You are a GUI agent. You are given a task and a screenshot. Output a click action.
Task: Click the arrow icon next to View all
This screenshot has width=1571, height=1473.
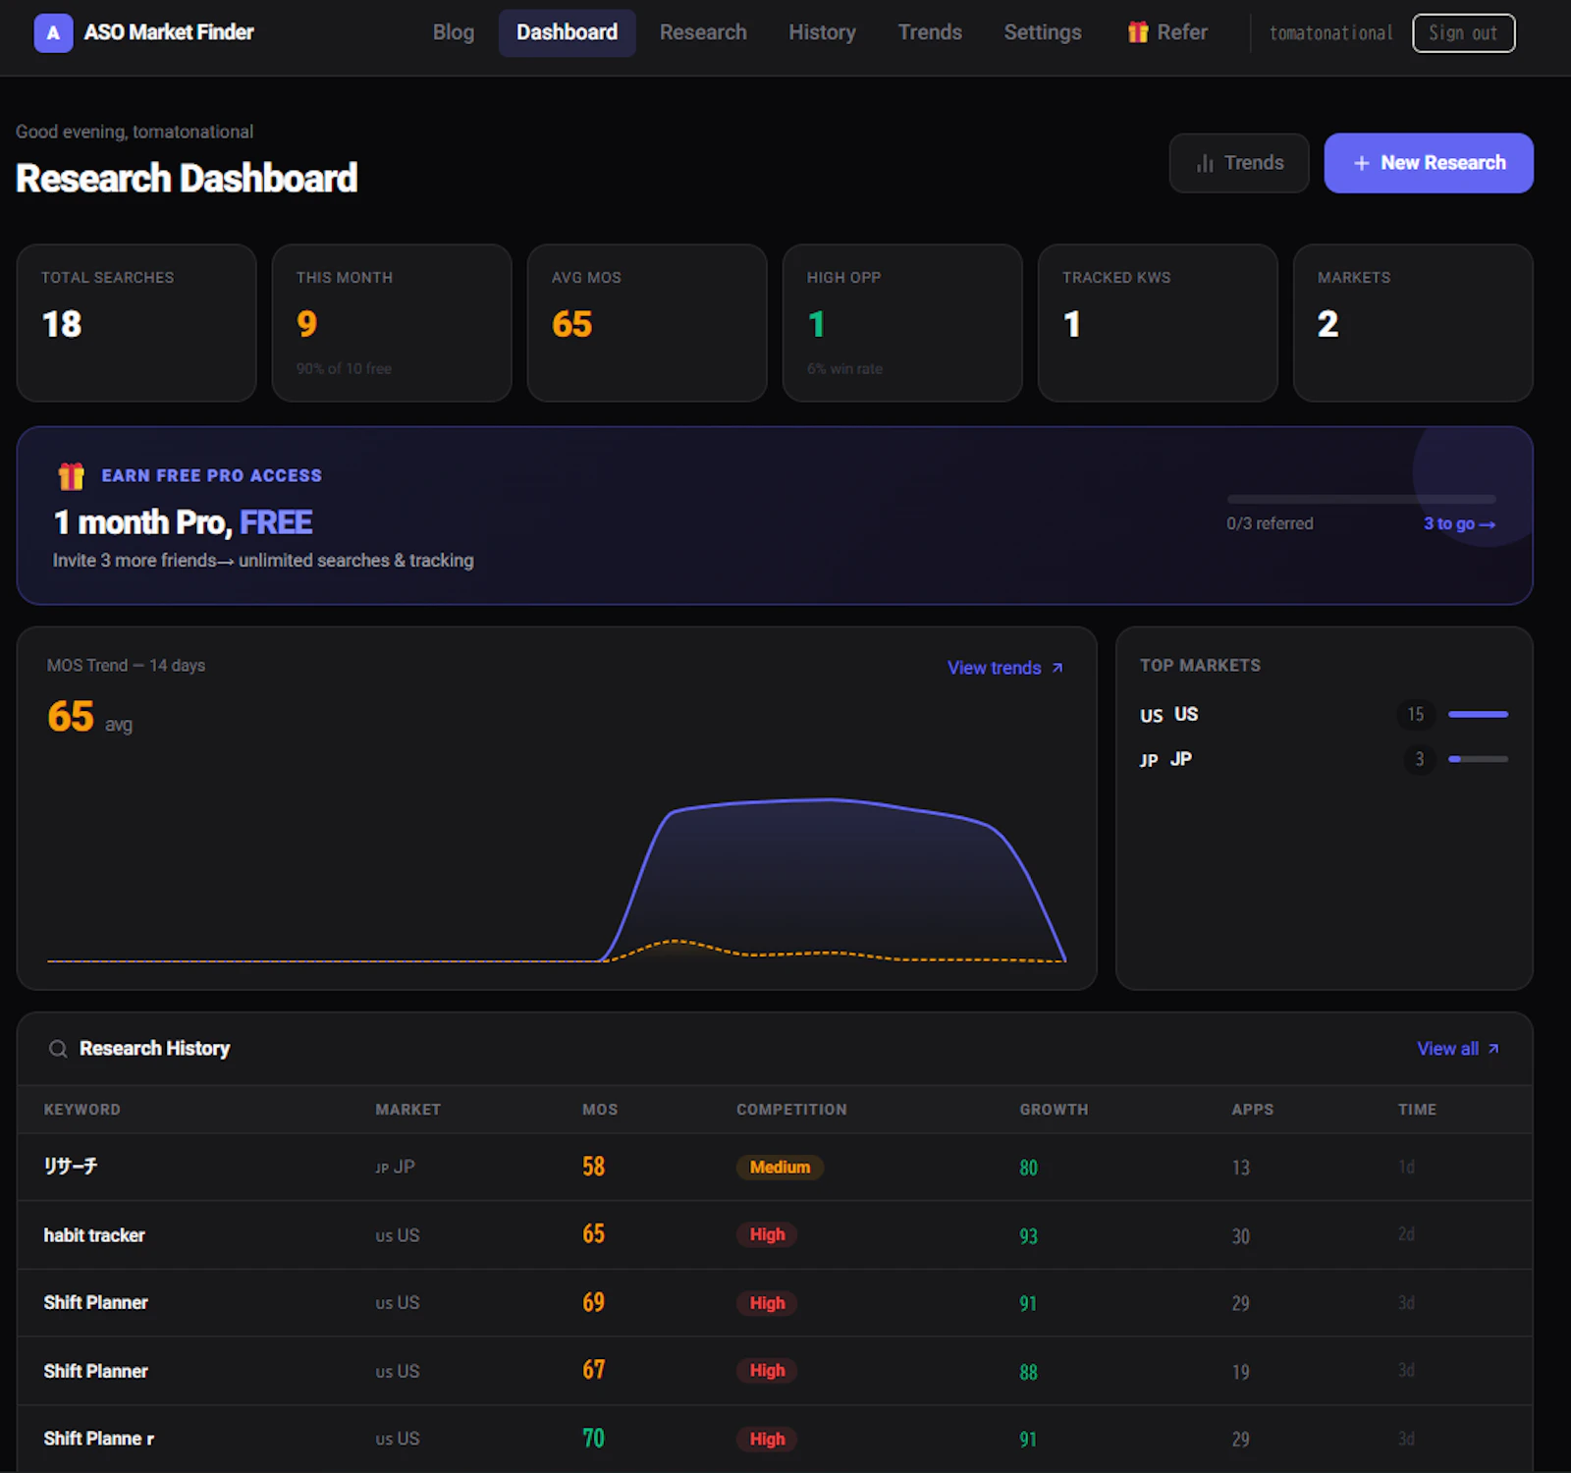1493,1049
